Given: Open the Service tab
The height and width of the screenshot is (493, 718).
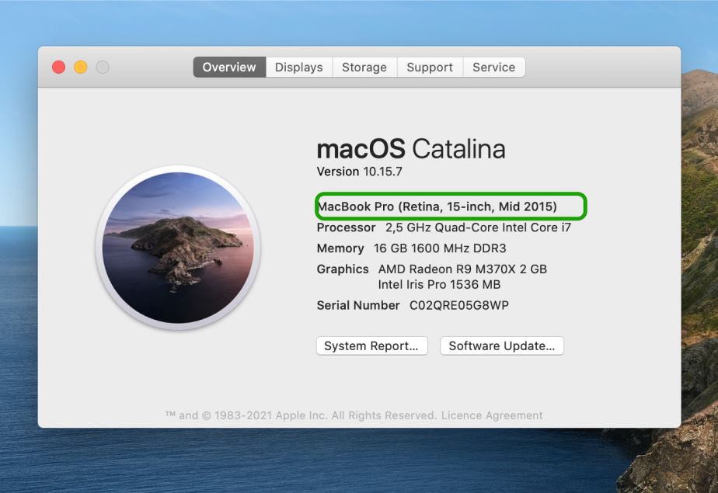Looking at the screenshot, I should [x=494, y=68].
